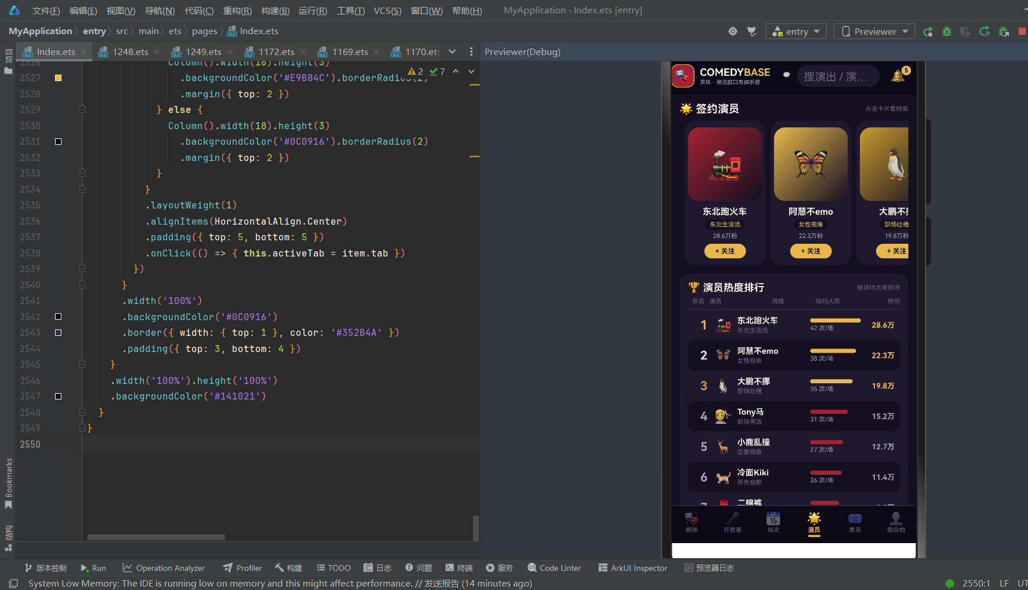Click the editor's horizontal scrollbar
The height and width of the screenshot is (590, 1028).
coord(156,537)
